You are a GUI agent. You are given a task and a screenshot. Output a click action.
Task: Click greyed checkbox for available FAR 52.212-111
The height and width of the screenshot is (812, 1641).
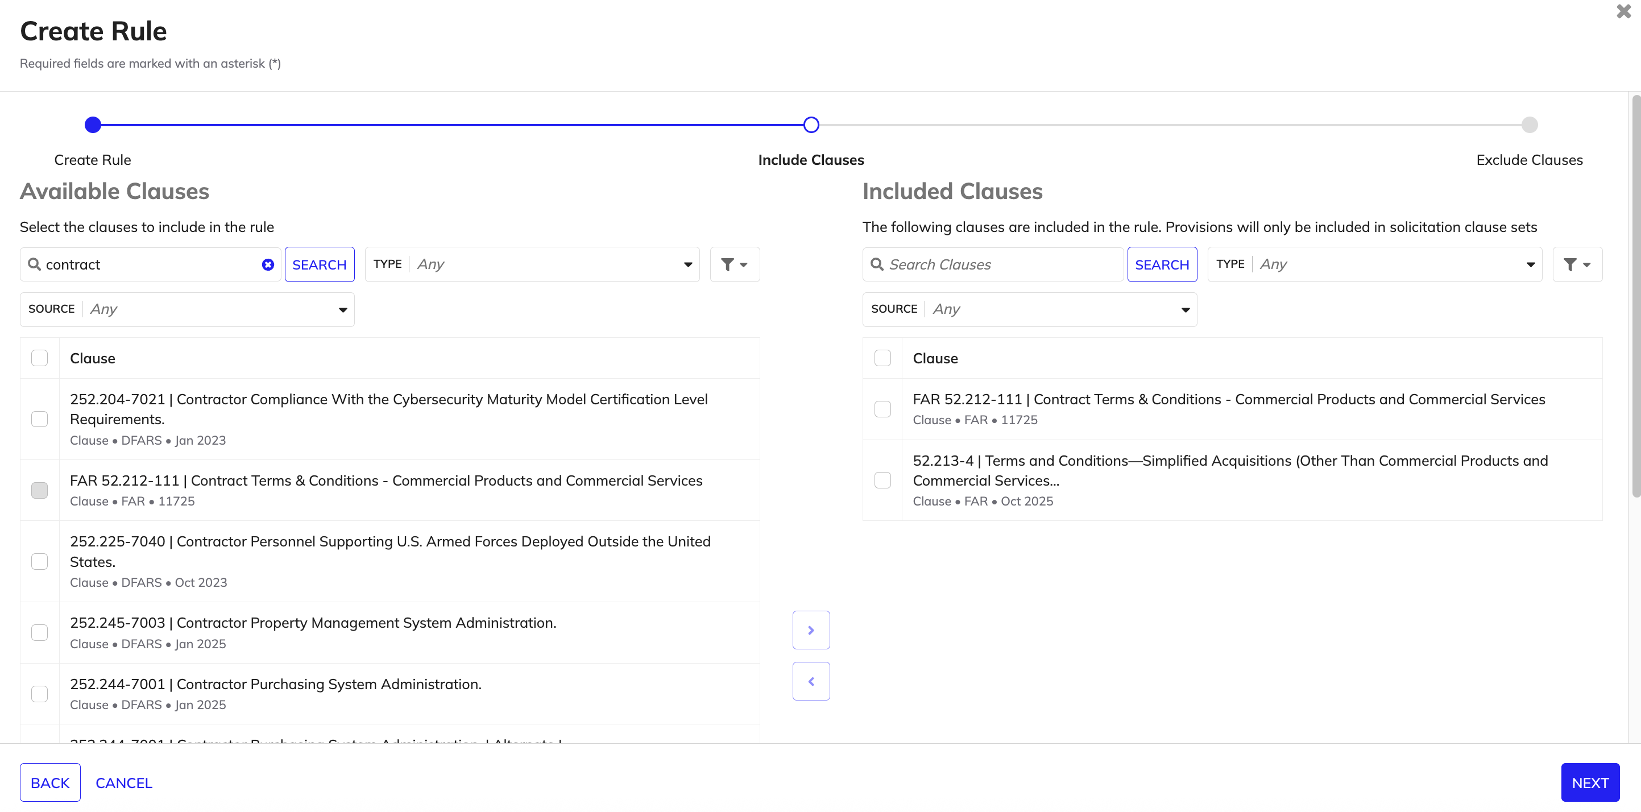39,490
